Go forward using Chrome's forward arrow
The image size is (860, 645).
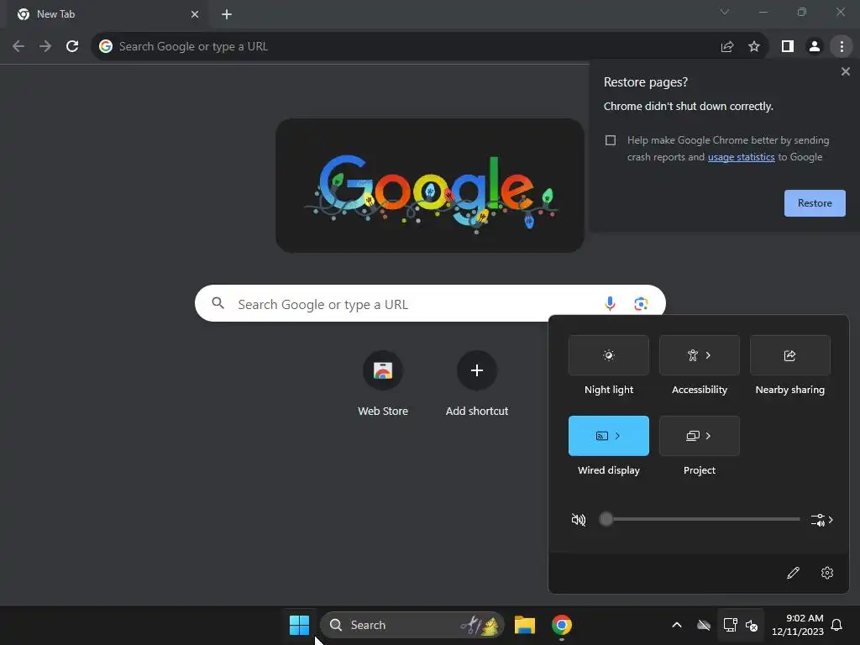(x=45, y=47)
